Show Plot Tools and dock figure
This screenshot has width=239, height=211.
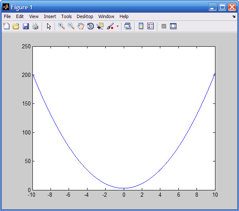click(x=173, y=26)
